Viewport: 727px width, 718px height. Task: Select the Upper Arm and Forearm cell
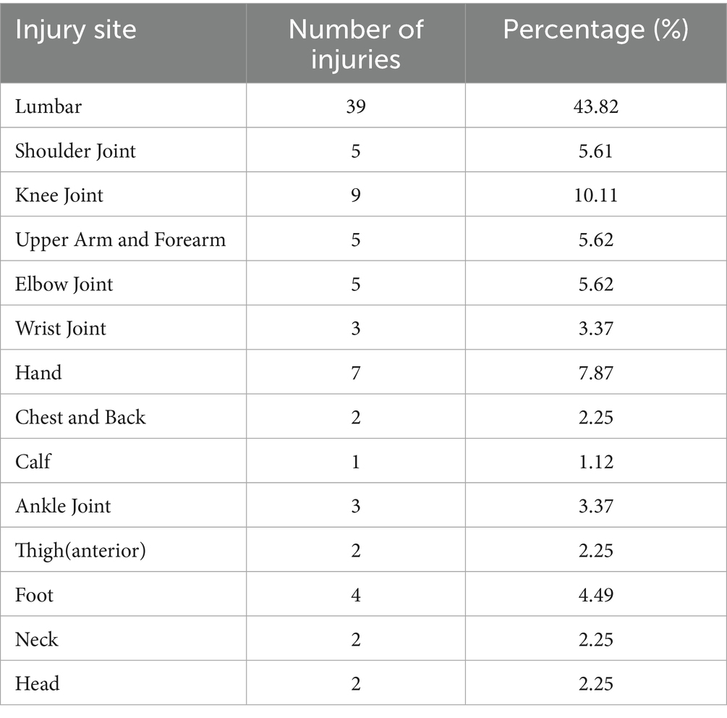(120, 240)
